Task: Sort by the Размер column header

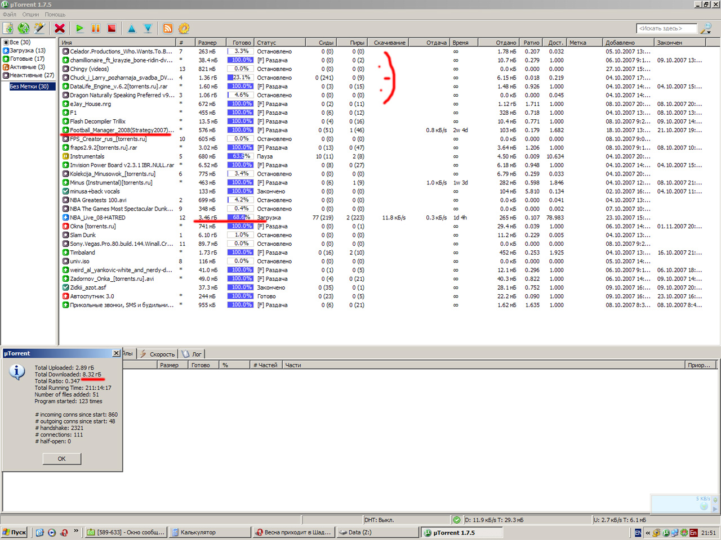Action: [x=210, y=42]
